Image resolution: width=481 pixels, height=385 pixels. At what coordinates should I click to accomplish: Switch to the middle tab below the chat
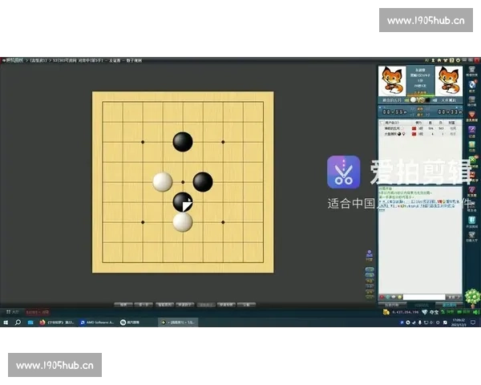pyautogui.click(x=422, y=305)
